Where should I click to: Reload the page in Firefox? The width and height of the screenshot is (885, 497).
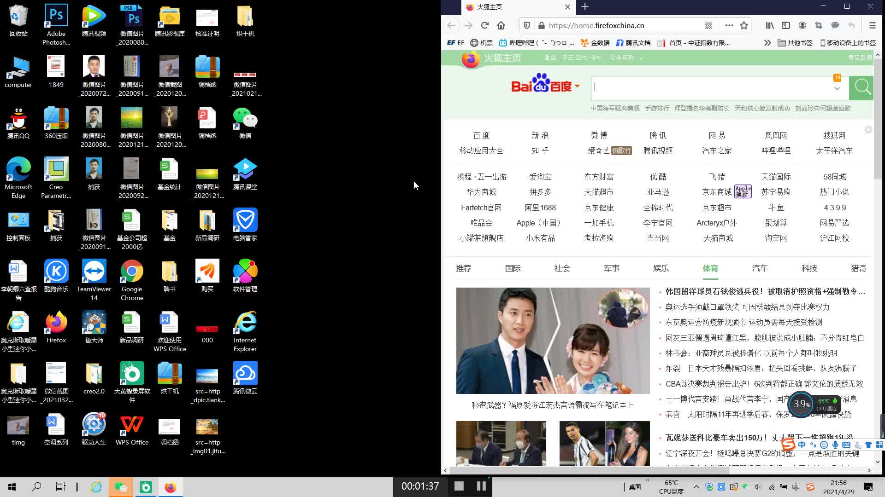pos(484,26)
